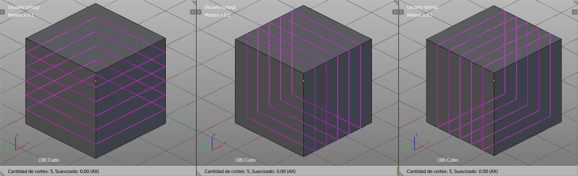
Task: Click cube origin point in middle viewport
Action: point(303,81)
